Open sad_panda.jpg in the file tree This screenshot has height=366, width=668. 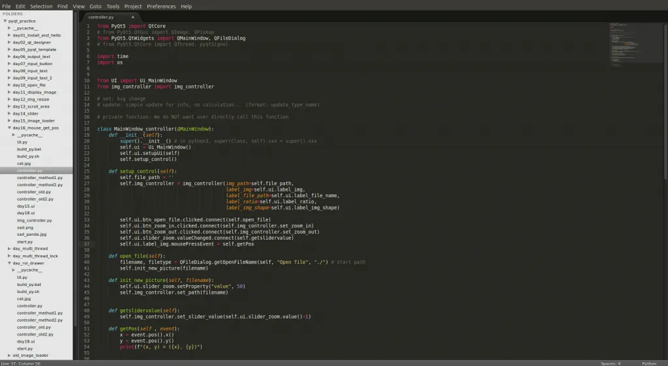(x=31, y=234)
